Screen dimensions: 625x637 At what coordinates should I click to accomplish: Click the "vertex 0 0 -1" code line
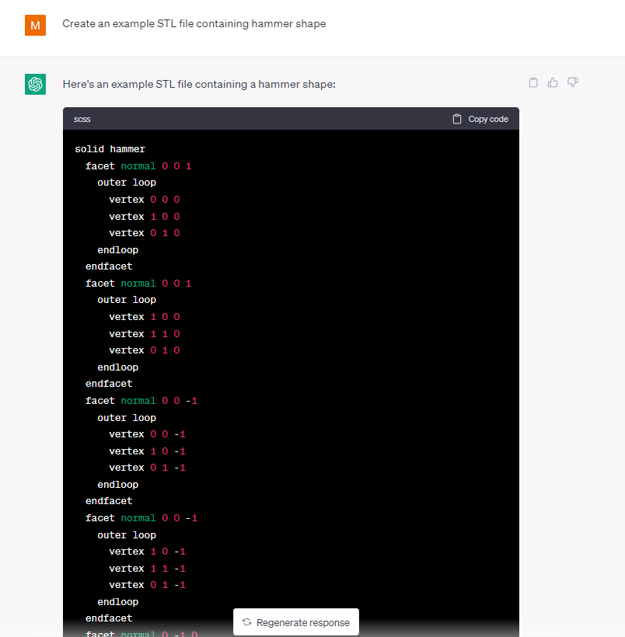147,434
